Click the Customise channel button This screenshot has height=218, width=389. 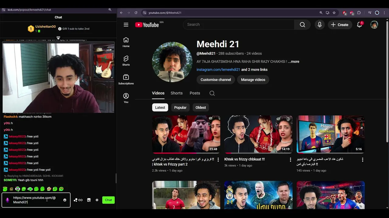click(216, 80)
